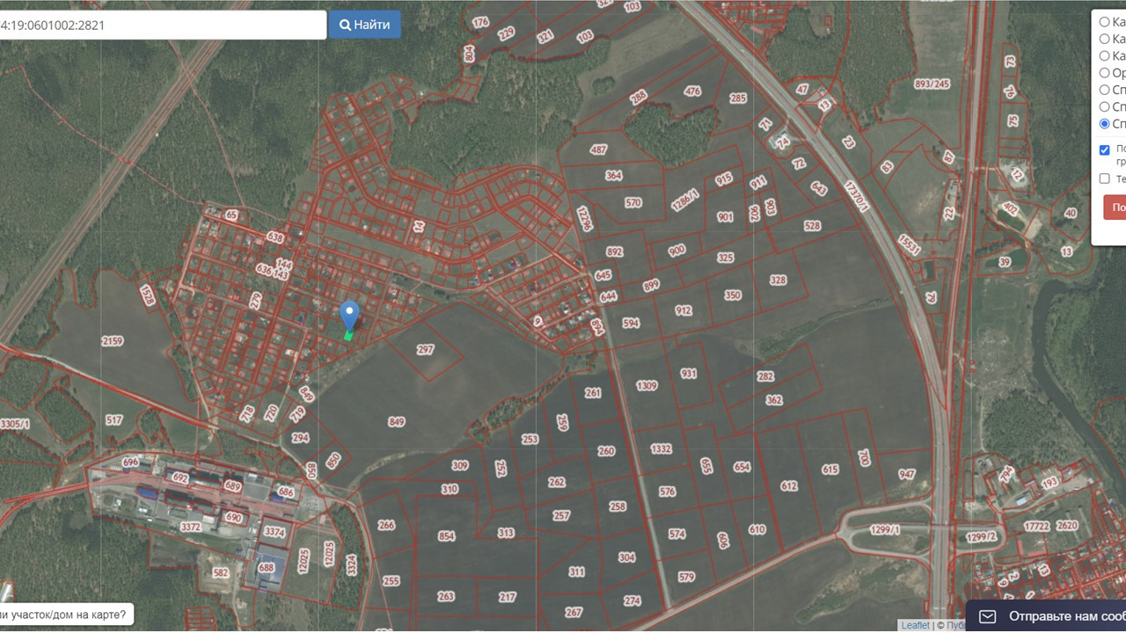Select parcel labeled 849
1126x633 pixels.
tap(396, 422)
